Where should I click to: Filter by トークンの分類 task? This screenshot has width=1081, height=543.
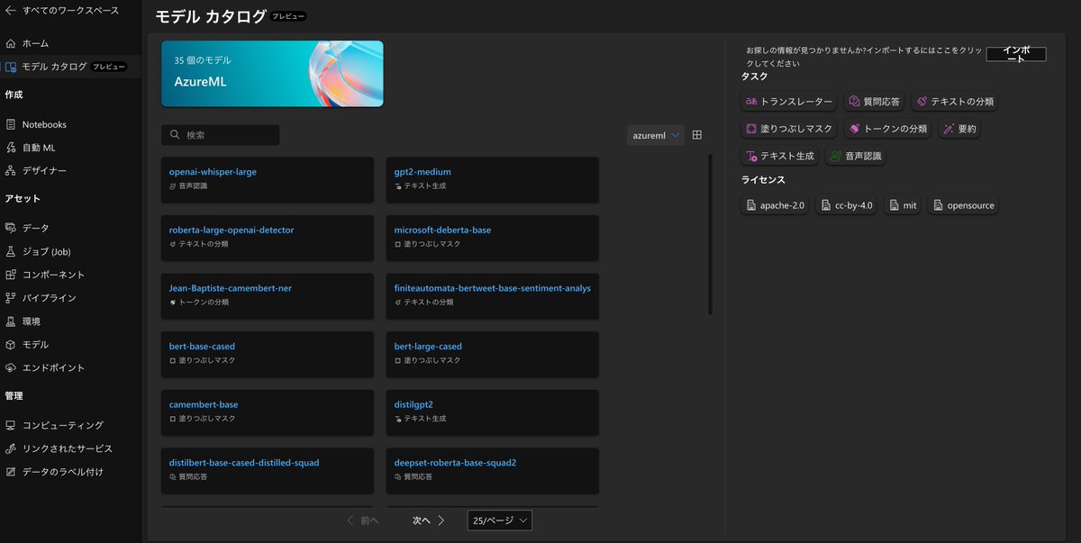(x=888, y=129)
